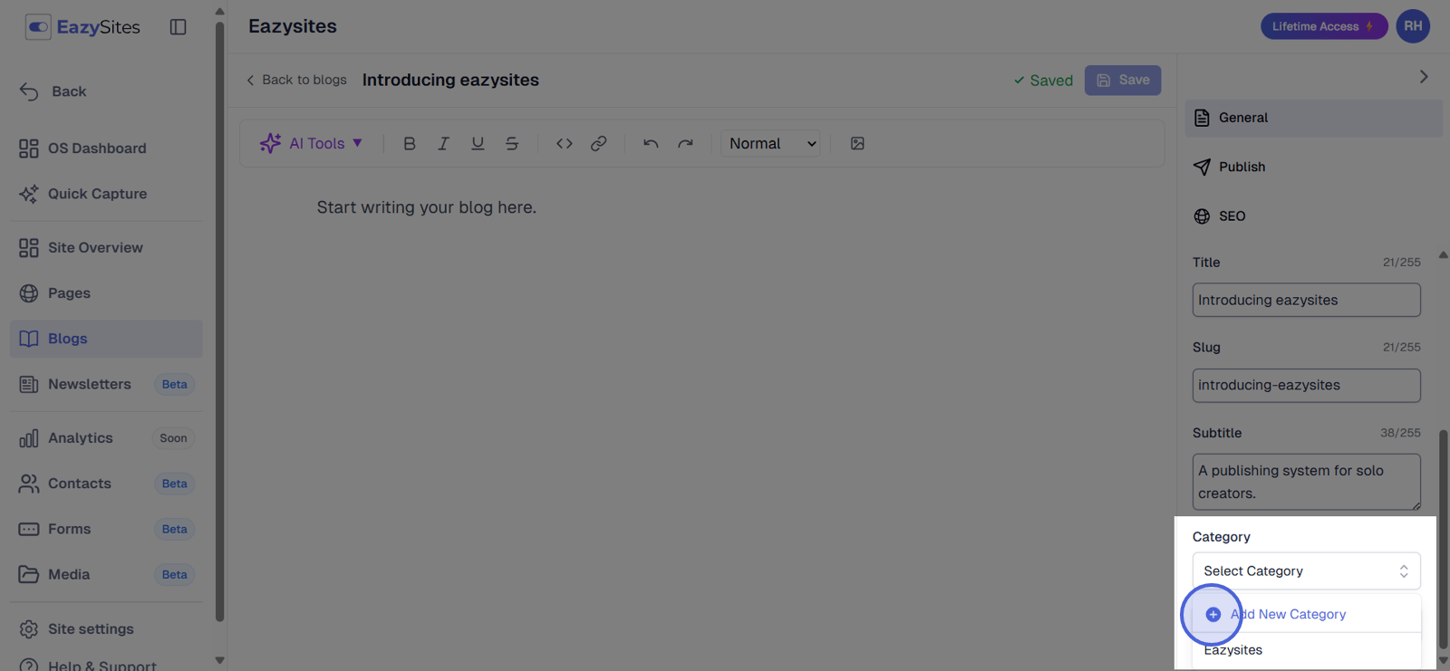Collapse the right settings panel

1424,77
